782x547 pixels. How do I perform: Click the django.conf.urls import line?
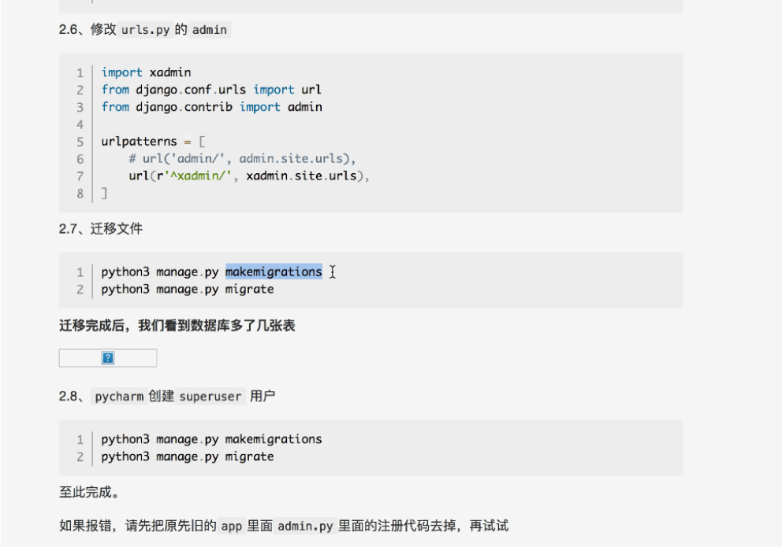click(211, 90)
